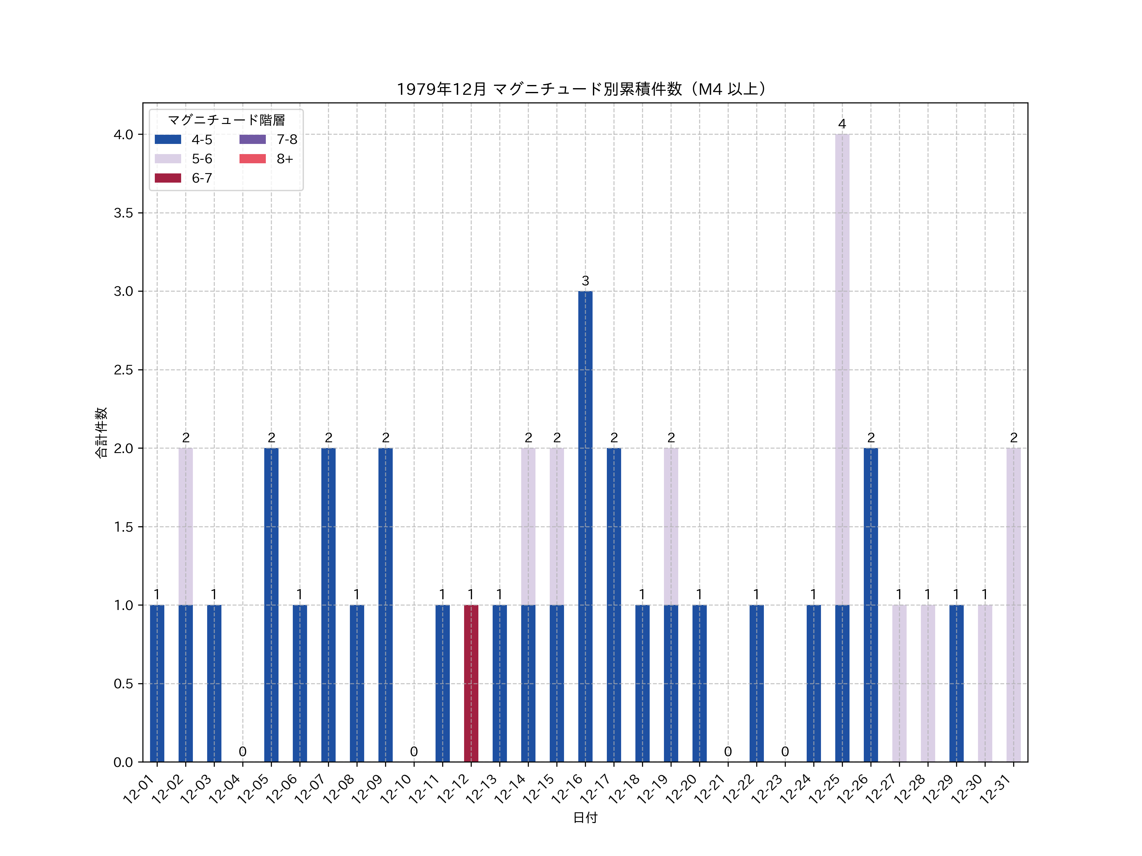Viewport: 1142px width, 856px height.
Task: Click the 4-5 blue legend swatch
Action: click(168, 139)
